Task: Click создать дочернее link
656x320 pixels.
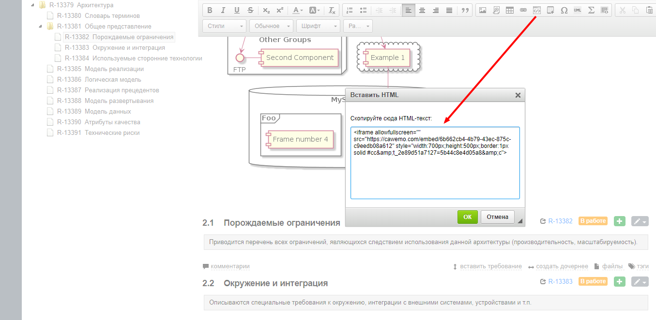Action: [x=562, y=266]
